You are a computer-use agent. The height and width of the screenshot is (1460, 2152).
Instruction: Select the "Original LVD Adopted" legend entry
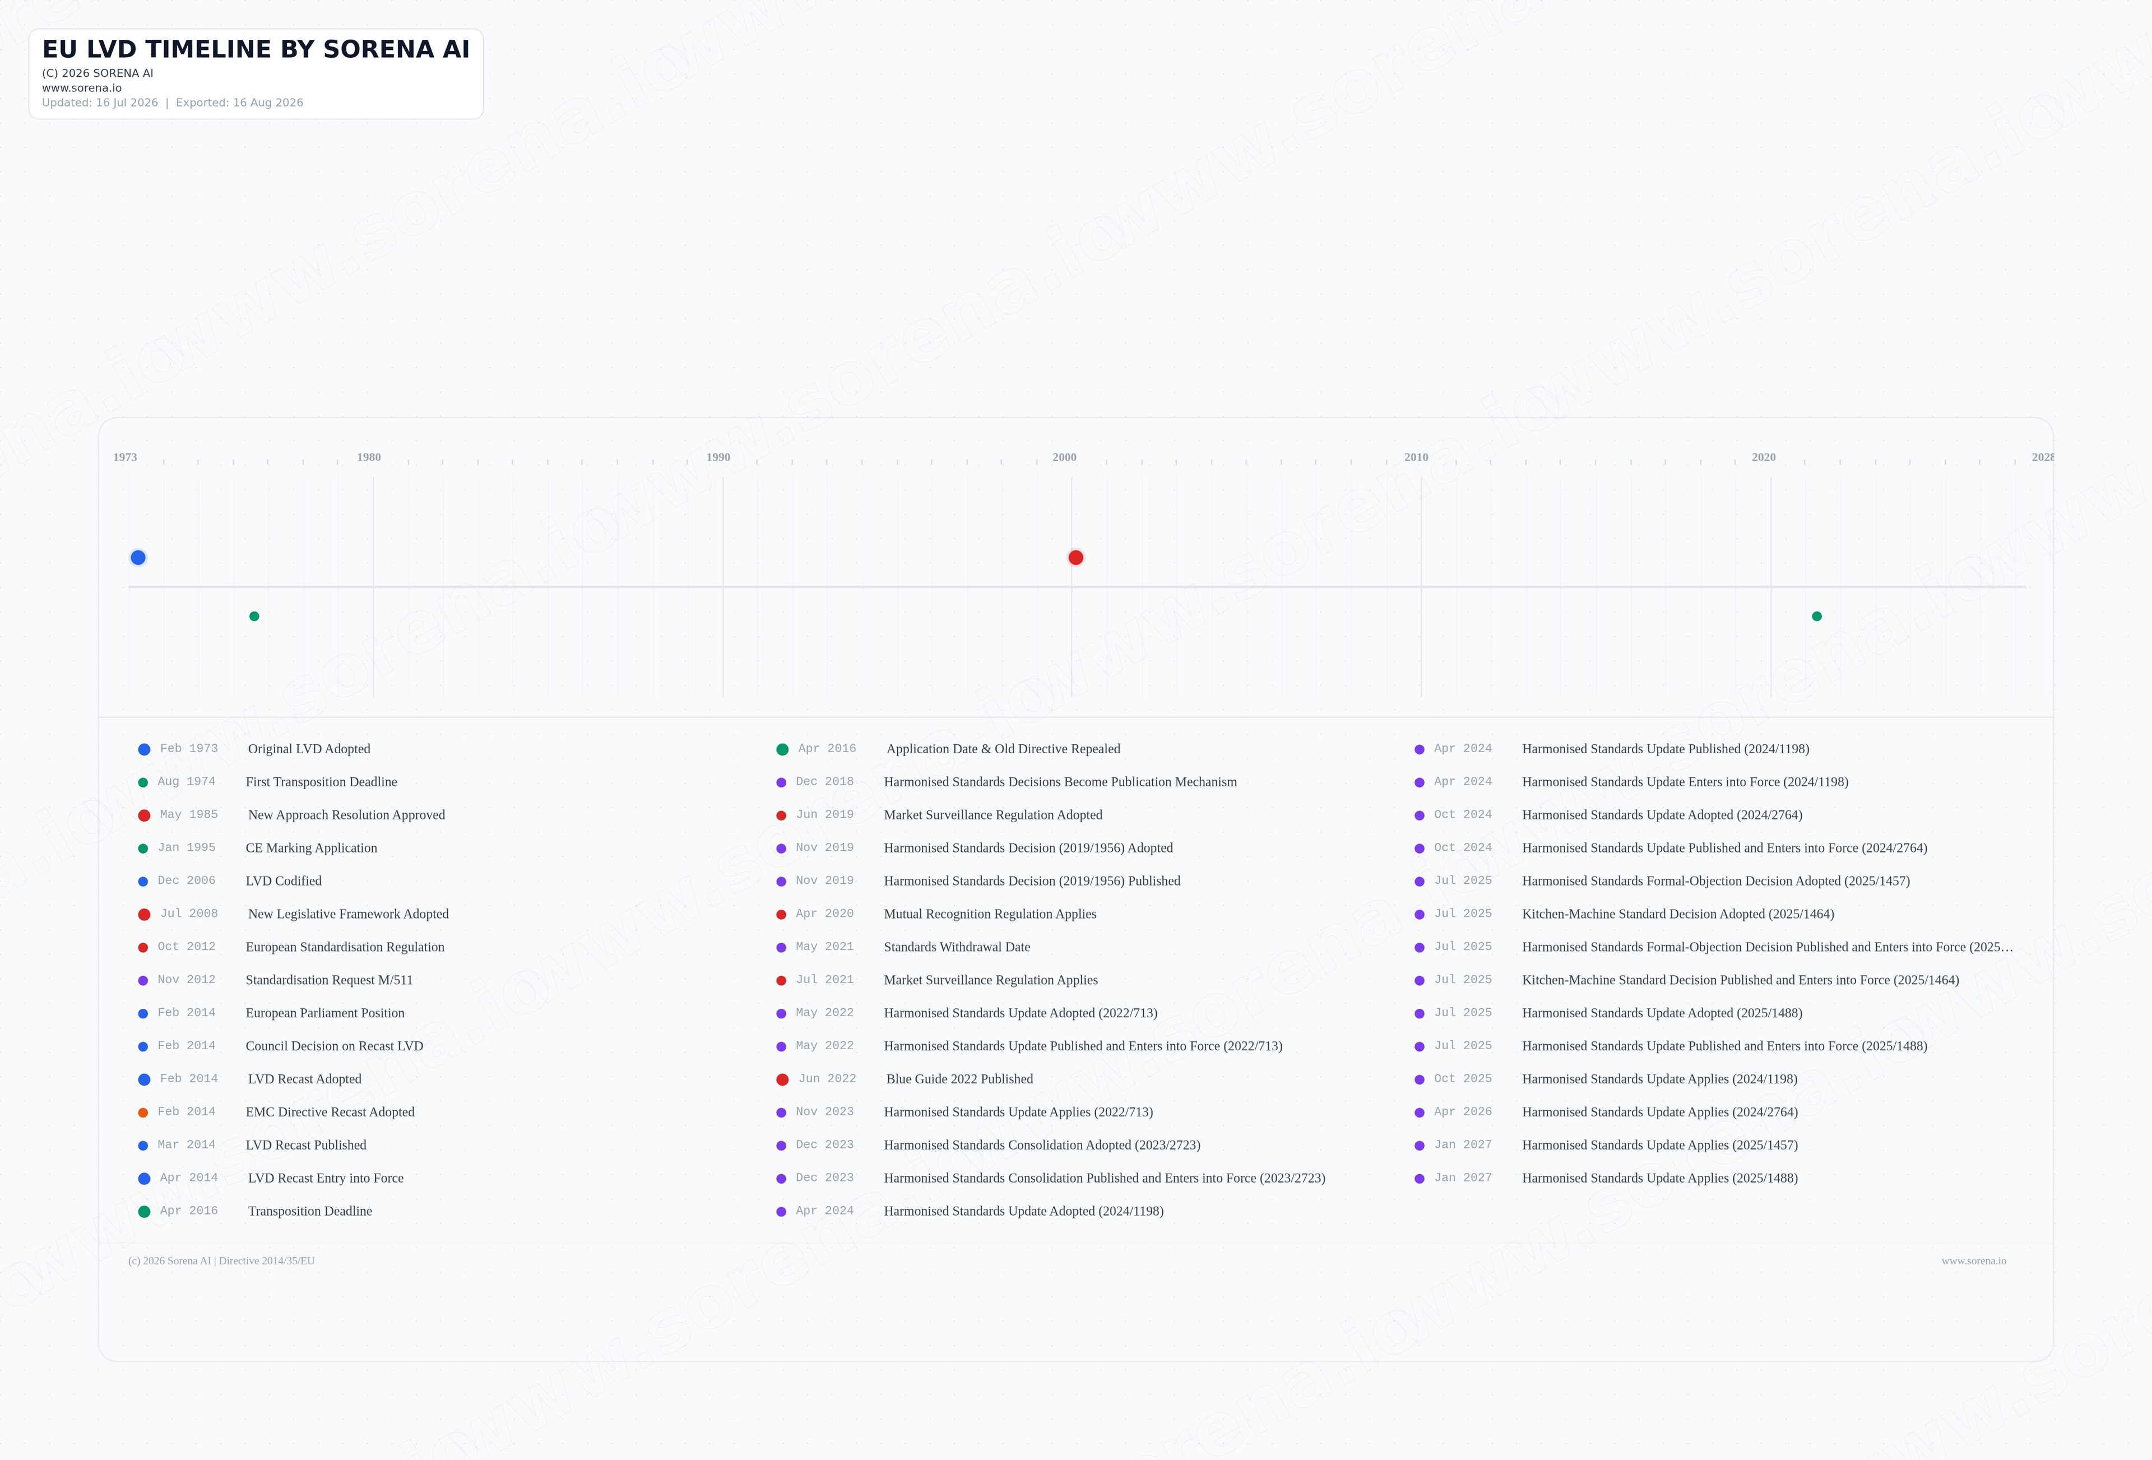click(309, 749)
